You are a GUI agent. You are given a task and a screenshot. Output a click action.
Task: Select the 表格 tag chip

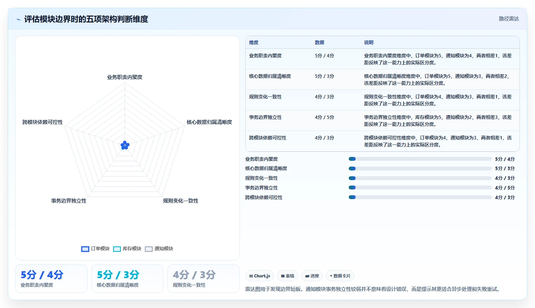click(287, 276)
